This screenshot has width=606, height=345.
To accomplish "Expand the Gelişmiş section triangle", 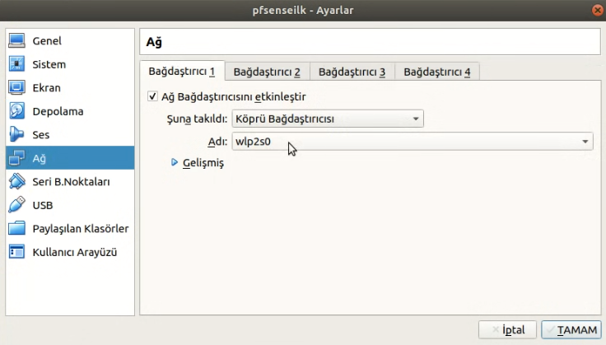I will (175, 162).
